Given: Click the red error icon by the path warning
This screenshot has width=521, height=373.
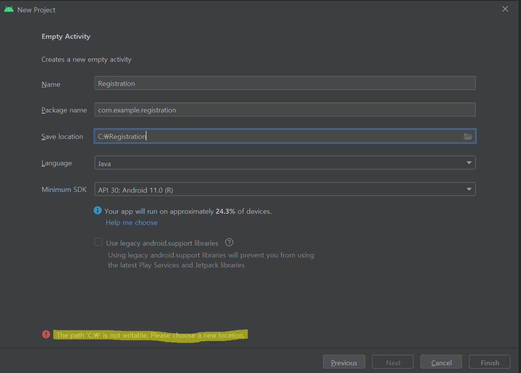Looking at the screenshot, I should click(46, 334).
